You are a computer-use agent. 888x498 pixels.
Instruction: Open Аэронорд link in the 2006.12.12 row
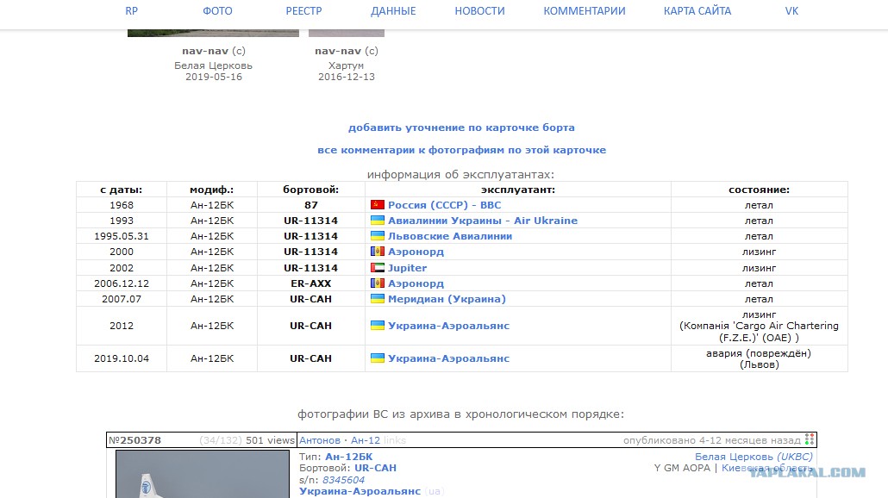(416, 283)
